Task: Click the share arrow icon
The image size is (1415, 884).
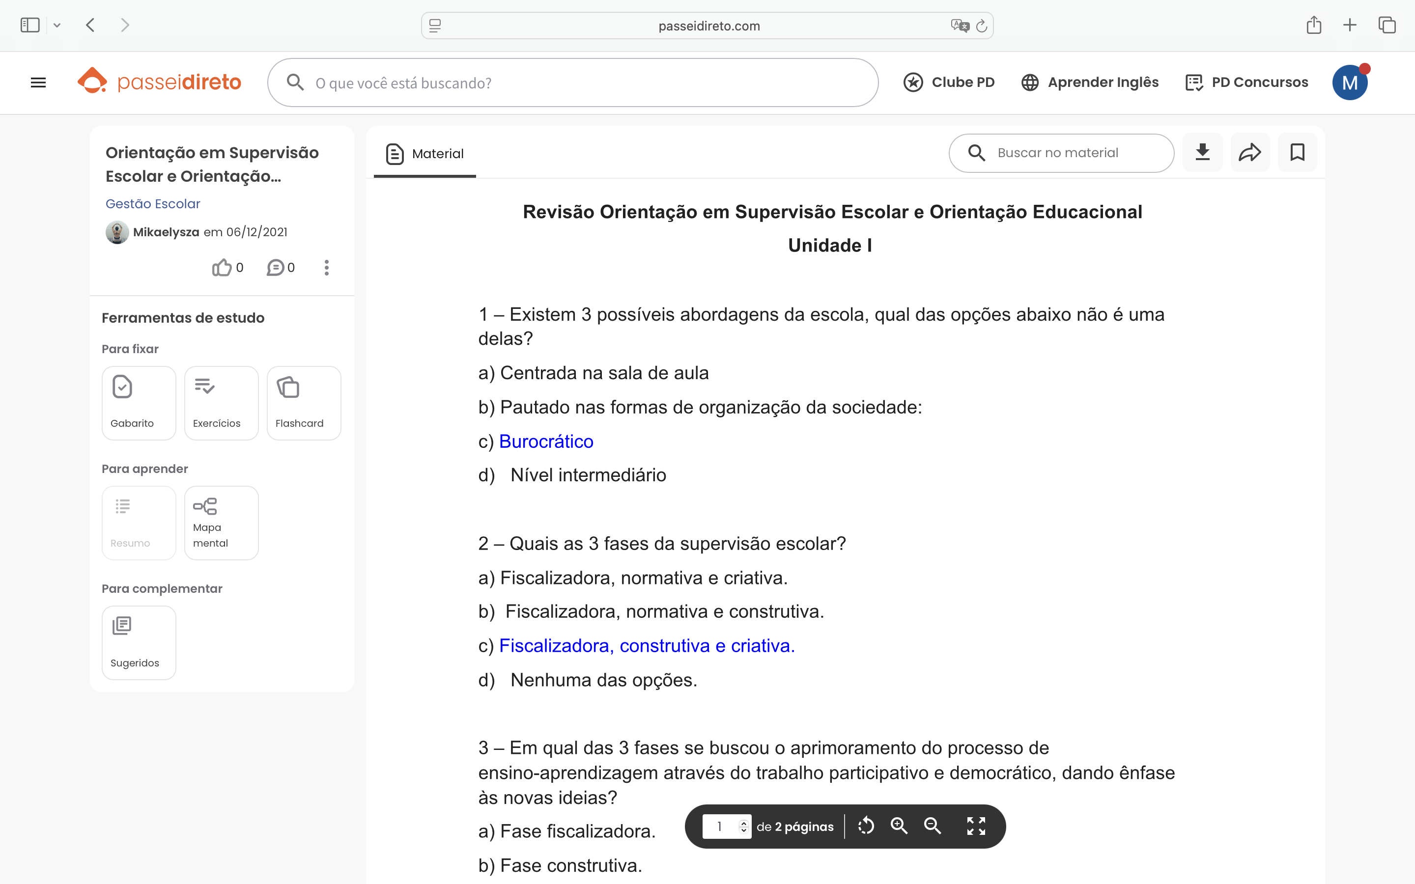Action: coord(1249,153)
